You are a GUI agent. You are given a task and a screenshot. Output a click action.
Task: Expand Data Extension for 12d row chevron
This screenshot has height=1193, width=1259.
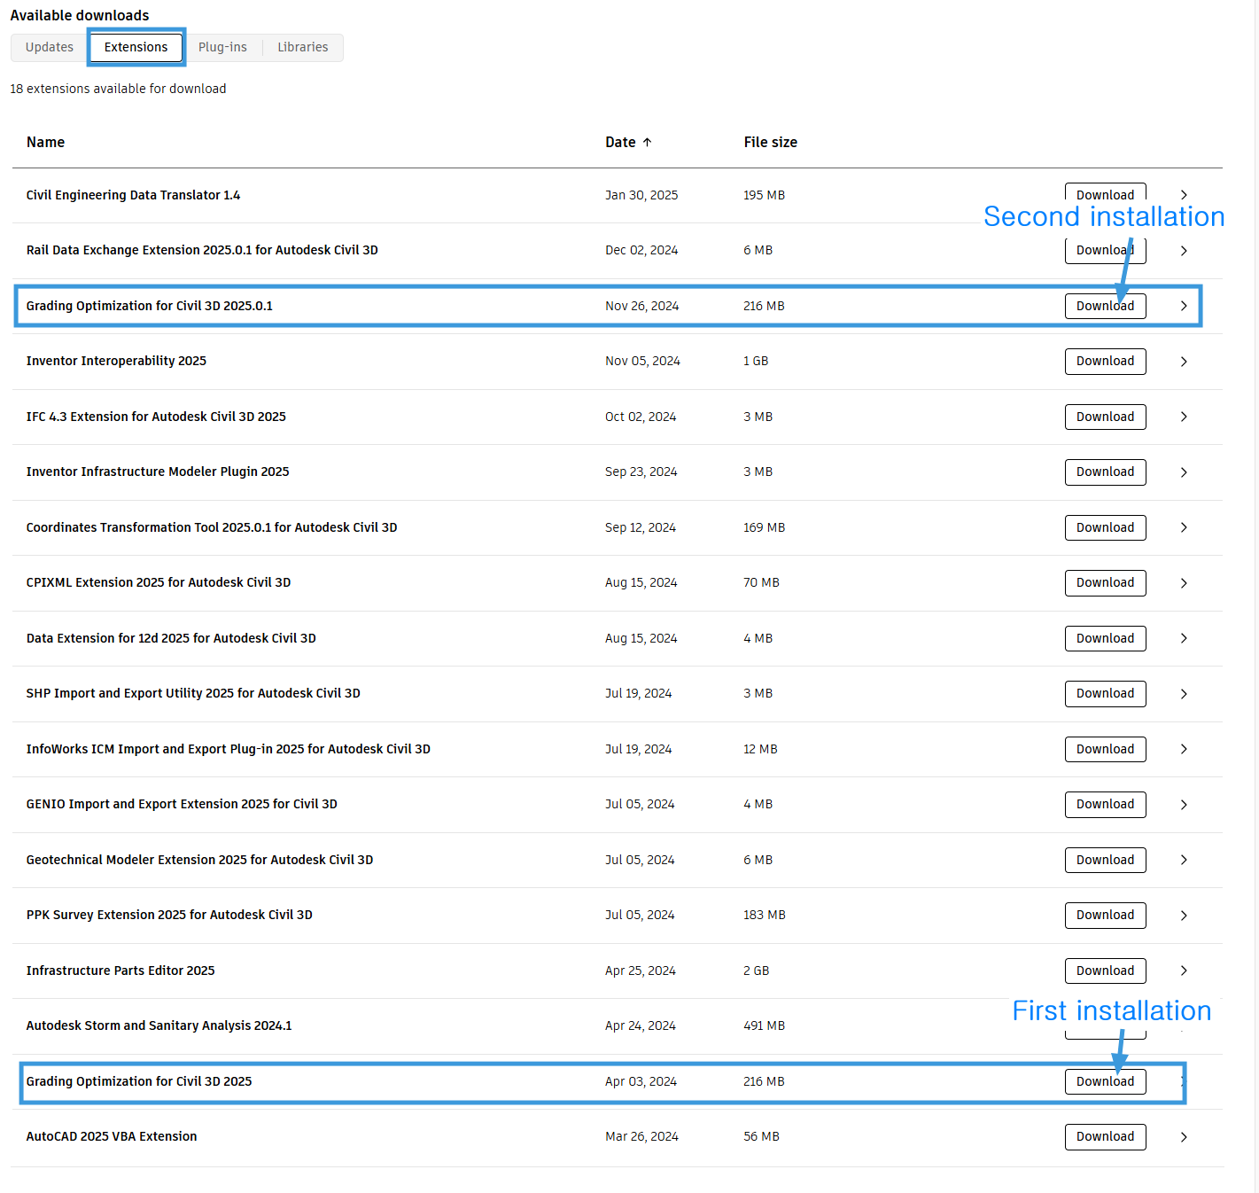click(1184, 638)
